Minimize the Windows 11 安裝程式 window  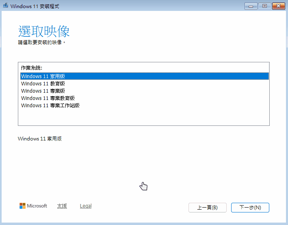point(251,6)
